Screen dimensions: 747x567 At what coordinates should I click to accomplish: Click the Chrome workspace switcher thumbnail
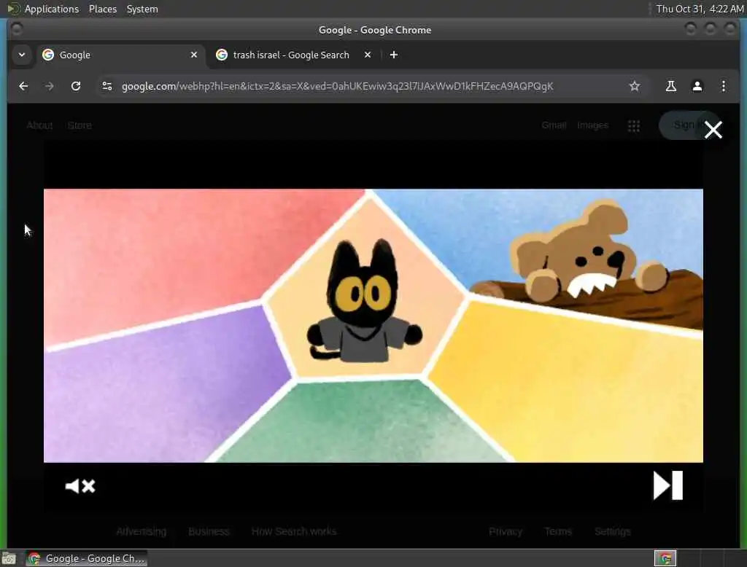[x=665, y=558]
